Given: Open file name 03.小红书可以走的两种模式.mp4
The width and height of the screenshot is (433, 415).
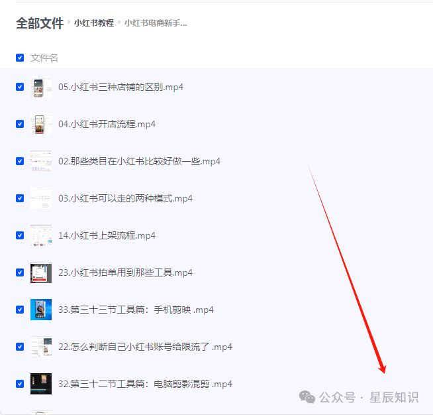Looking at the screenshot, I should 125,198.
